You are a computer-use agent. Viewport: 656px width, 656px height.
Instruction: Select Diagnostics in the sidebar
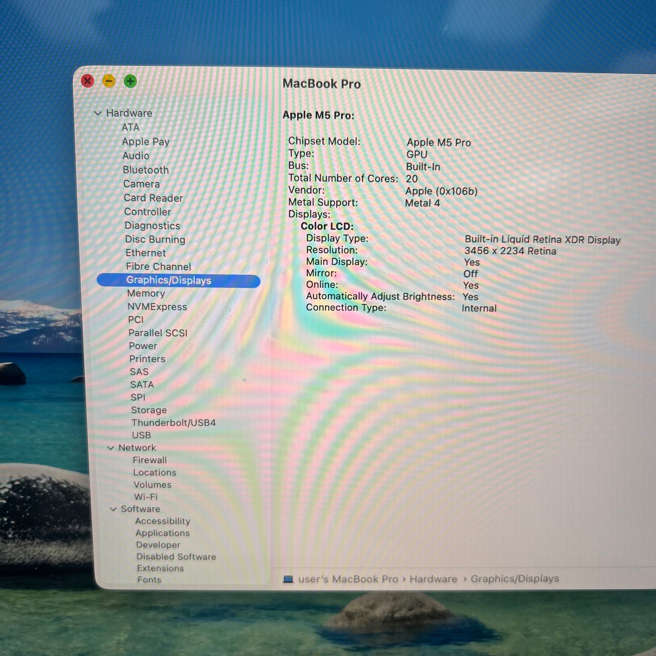pyautogui.click(x=153, y=226)
